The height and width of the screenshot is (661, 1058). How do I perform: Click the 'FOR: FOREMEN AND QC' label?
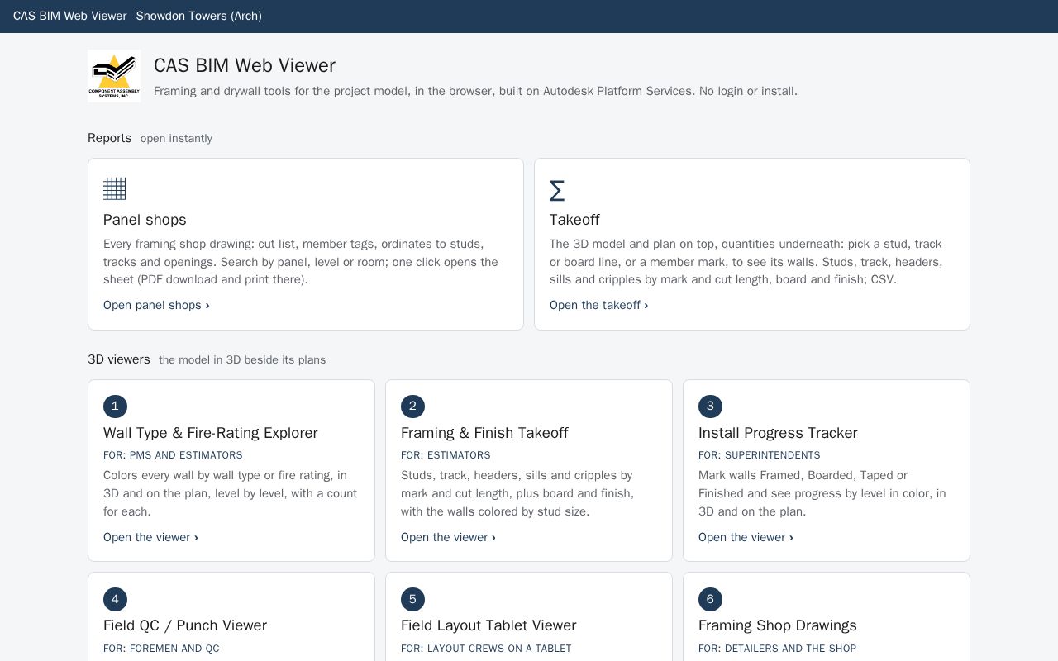coord(161,649)
